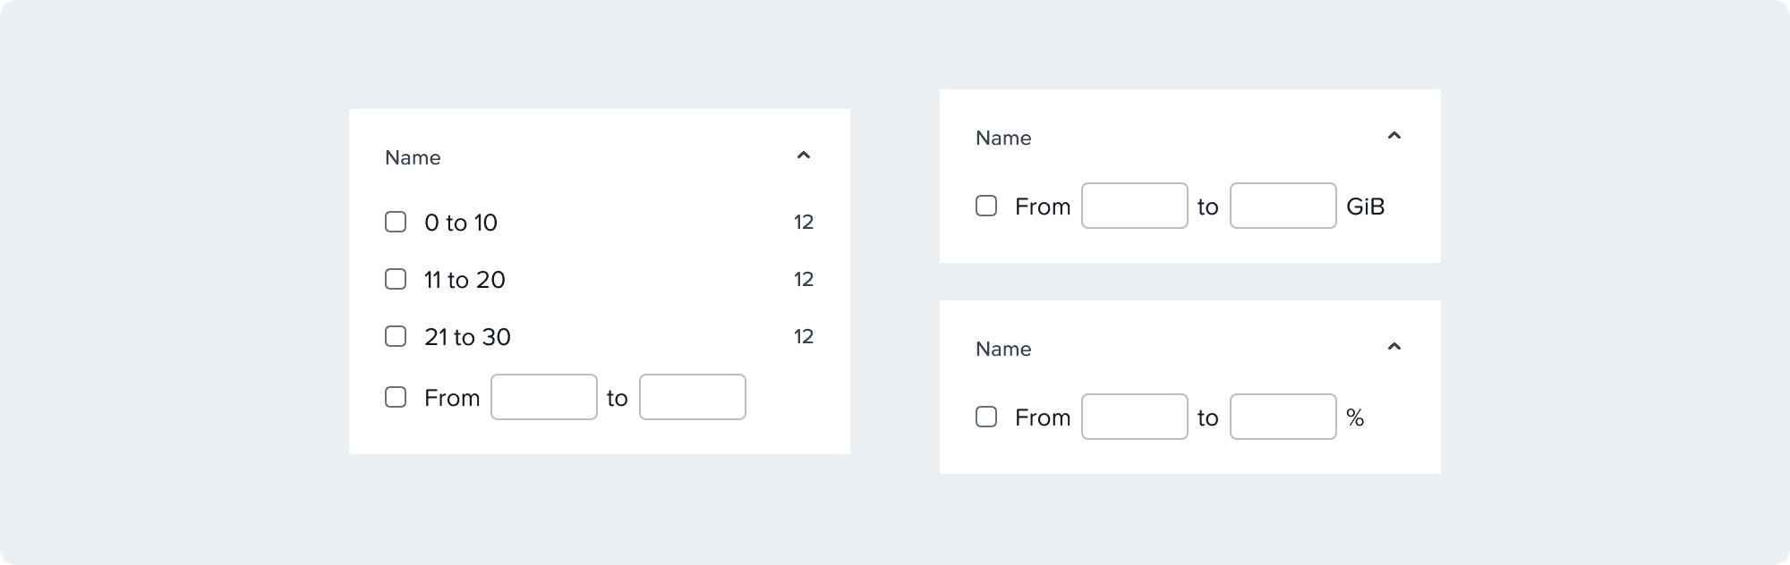
Task: Click the '11 to 20' option label
Action: pos(465,280)
